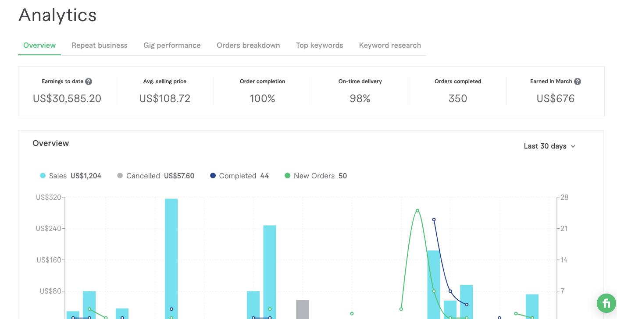The image size is (617, 319).
Task: Switch to the Overview tab
Action: [39, 45]
